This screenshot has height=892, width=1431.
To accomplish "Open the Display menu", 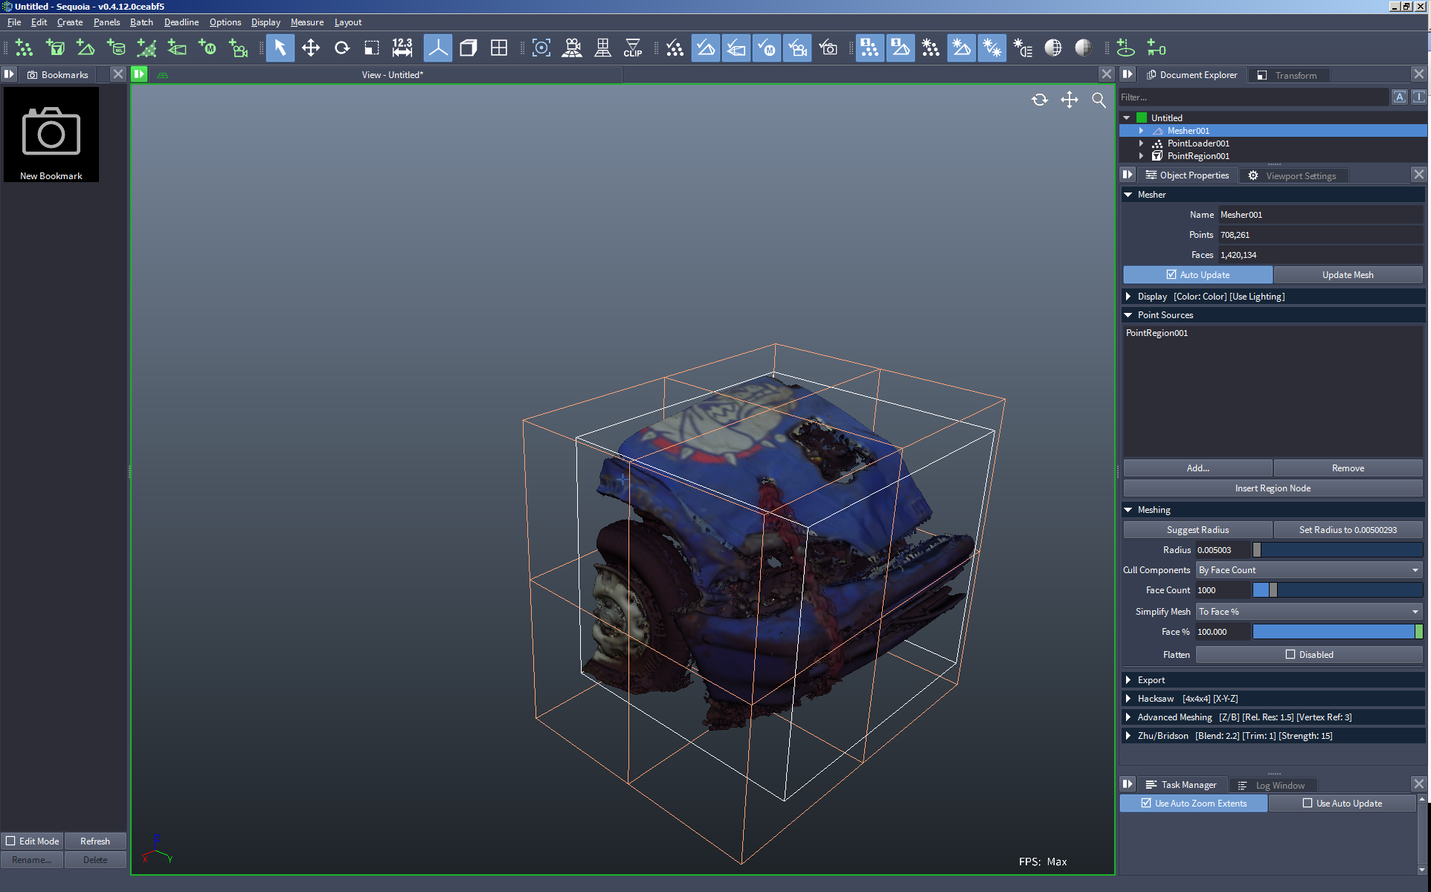I will 264,22.
